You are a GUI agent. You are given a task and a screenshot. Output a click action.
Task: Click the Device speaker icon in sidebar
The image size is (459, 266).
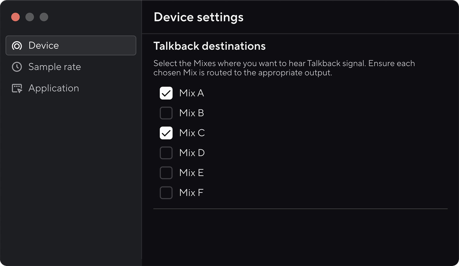tap(17, 45)
